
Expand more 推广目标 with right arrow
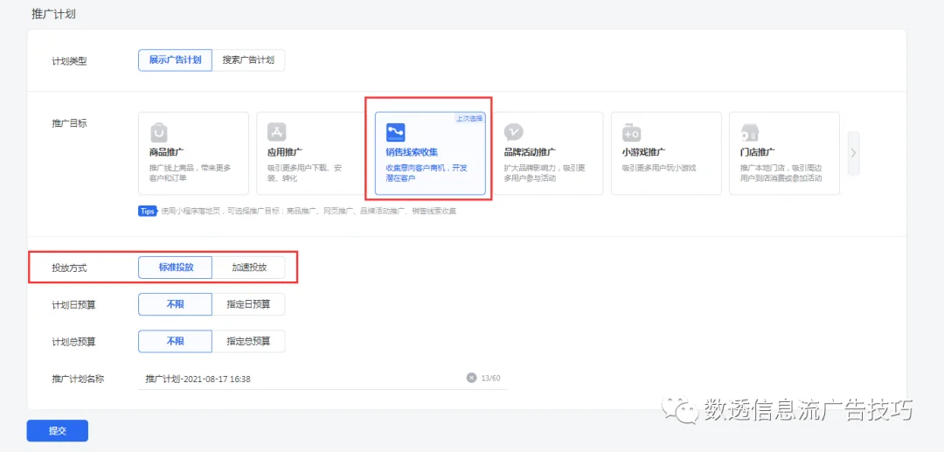[x=853, y=153]
